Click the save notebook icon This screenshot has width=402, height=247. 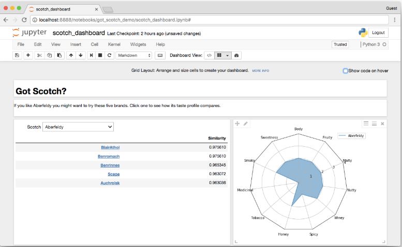point(17,55)
